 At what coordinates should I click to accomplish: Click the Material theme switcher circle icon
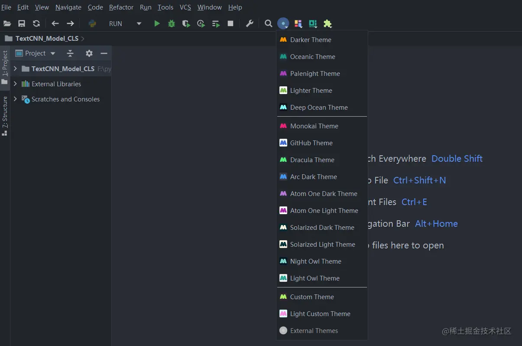tap(283, 23)
